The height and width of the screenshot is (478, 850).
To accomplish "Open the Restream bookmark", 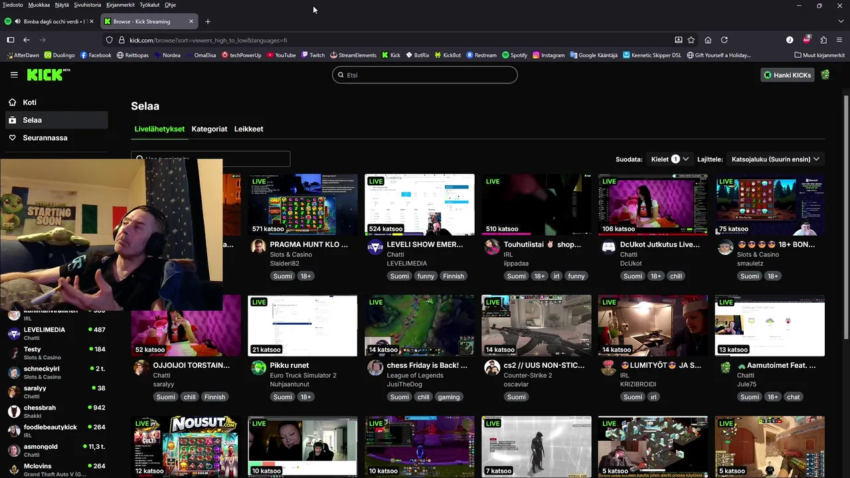I will [481, 55].
